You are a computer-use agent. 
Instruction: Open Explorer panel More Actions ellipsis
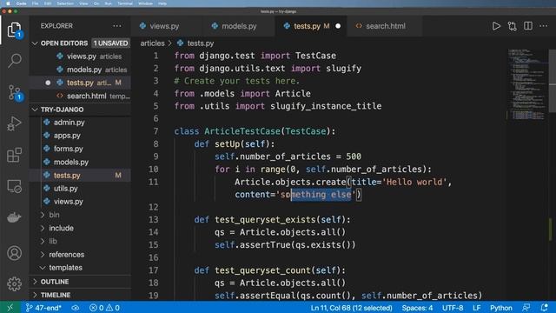(x=117, y=26)
